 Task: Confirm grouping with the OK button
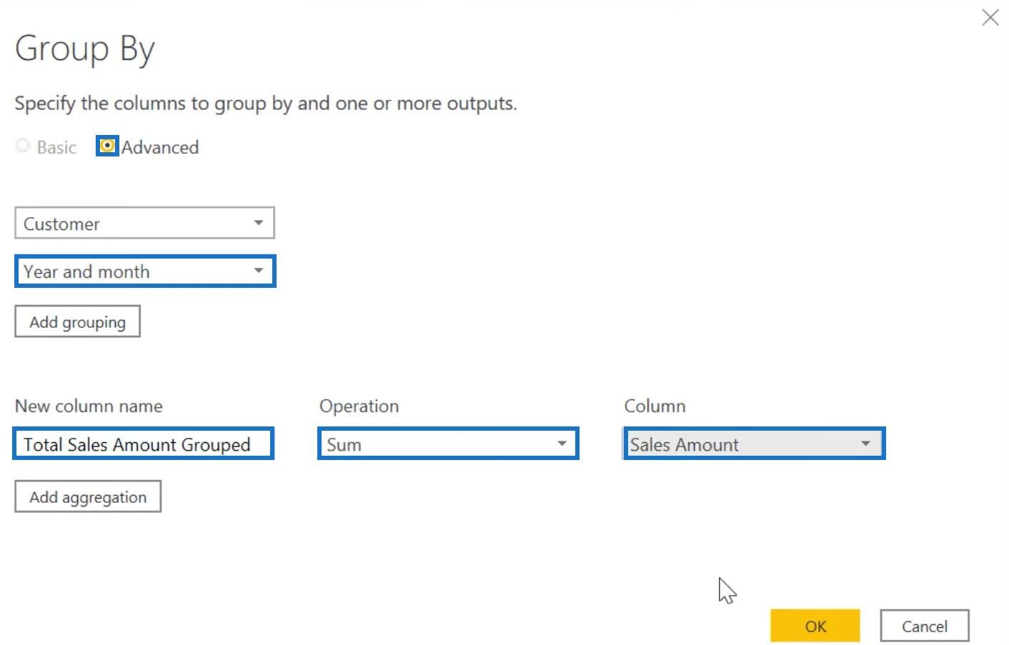[x=815, y=626]
